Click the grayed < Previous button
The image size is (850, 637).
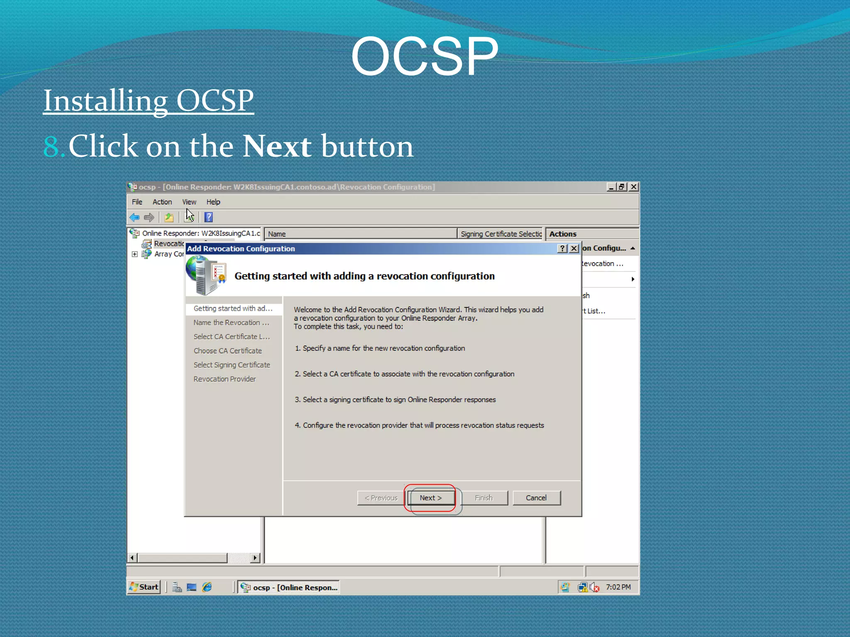tap(381, 498)
